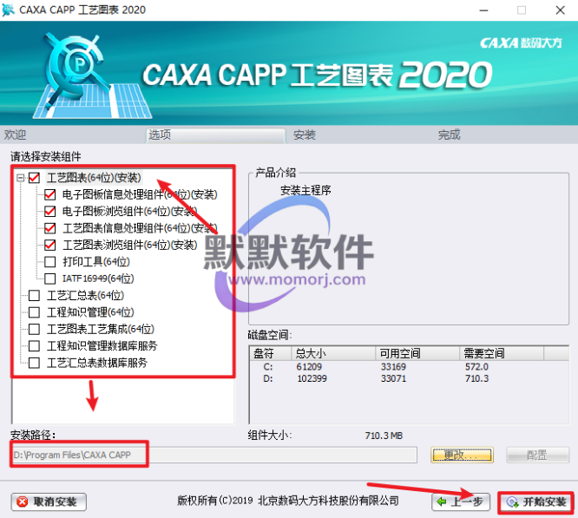This screenshot has width=578, height=518.
Task: Select 工艺图表工艺集成(64位) in the tree
Action: pos(100,329)
